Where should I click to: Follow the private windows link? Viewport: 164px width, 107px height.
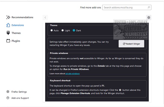pyautogui.click(x=72, y=73)
